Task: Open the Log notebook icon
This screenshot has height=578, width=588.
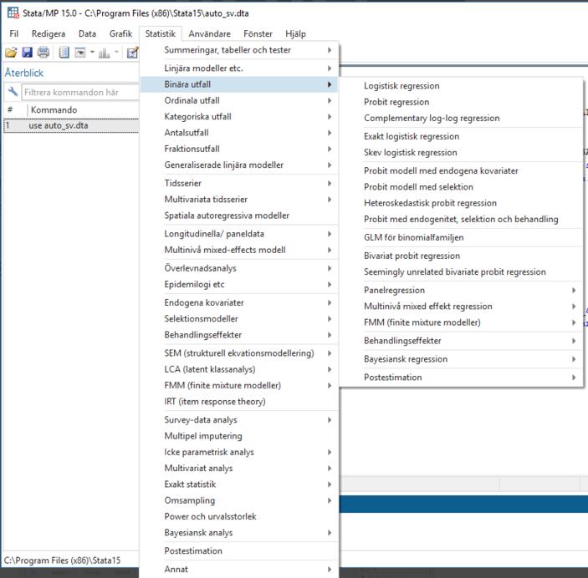Action: pyautogui.click(x=64, y=53)
